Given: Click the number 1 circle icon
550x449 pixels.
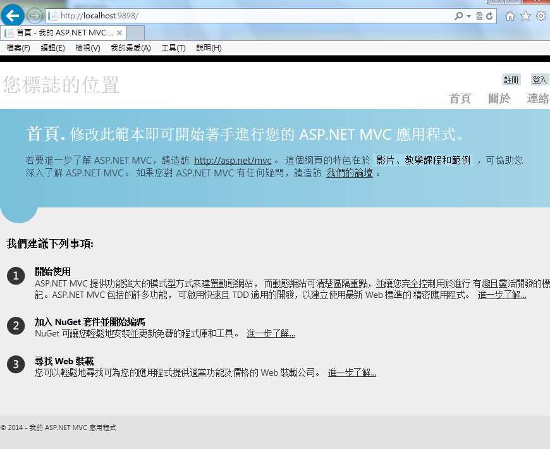Looking at the screenshot, I should pyautogui.click(x=16, y=276).
